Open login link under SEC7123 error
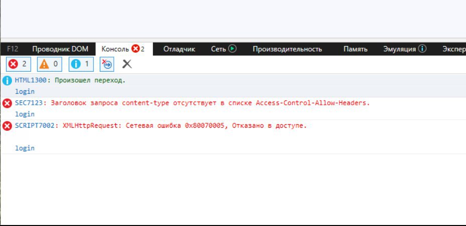 click(x=25, y=114)
